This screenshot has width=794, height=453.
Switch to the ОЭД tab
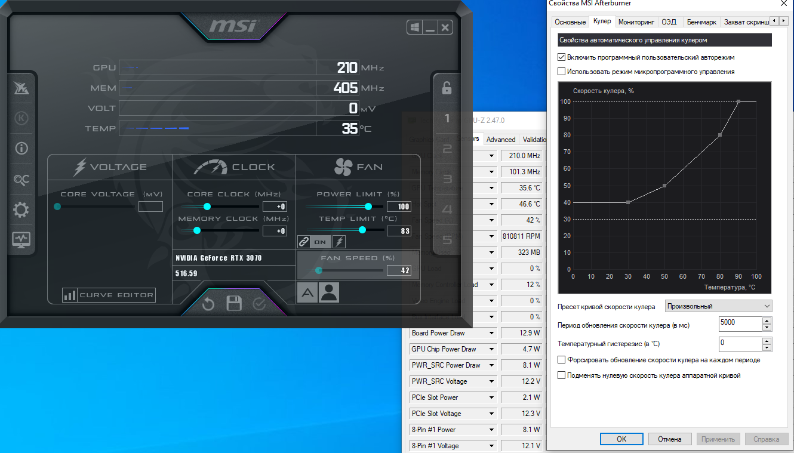pyautogui.click(x=669, y=22)
